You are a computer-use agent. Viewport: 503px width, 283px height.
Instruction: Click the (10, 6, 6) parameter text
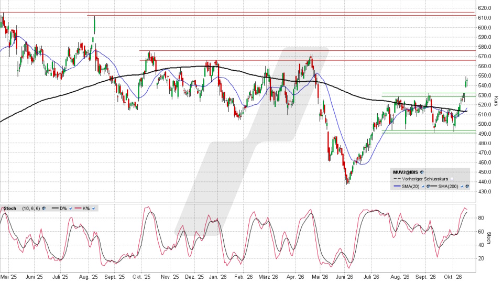point(31,208)
